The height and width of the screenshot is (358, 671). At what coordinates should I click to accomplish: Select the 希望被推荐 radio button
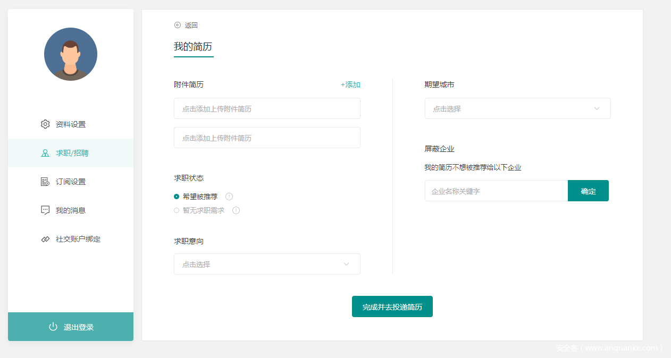[177, 197]
